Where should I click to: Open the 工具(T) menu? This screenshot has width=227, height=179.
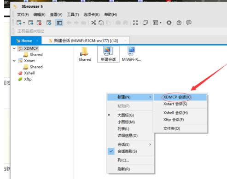pyautogui.click(x=73, y=15)
